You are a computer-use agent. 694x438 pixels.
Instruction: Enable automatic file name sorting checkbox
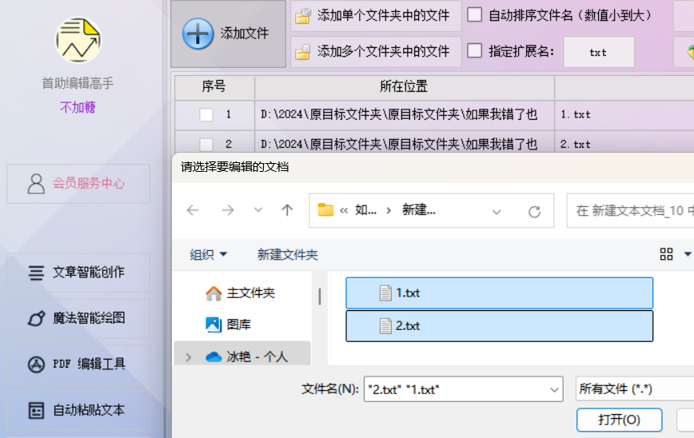point(474,14)
